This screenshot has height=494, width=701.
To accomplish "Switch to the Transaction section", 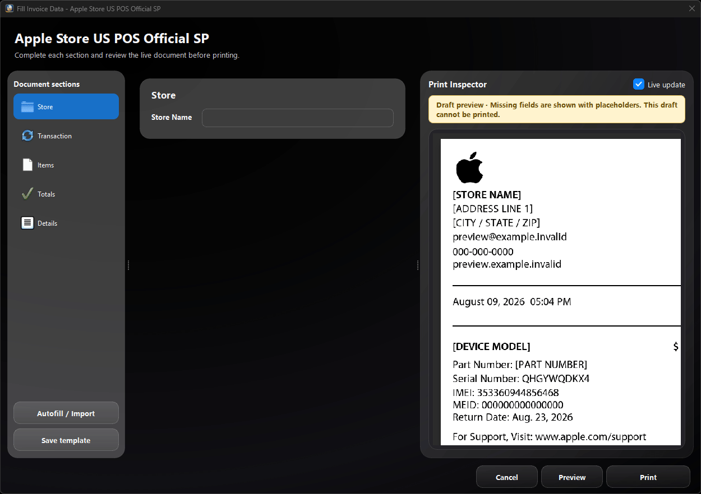I will [x=66, y=136].
